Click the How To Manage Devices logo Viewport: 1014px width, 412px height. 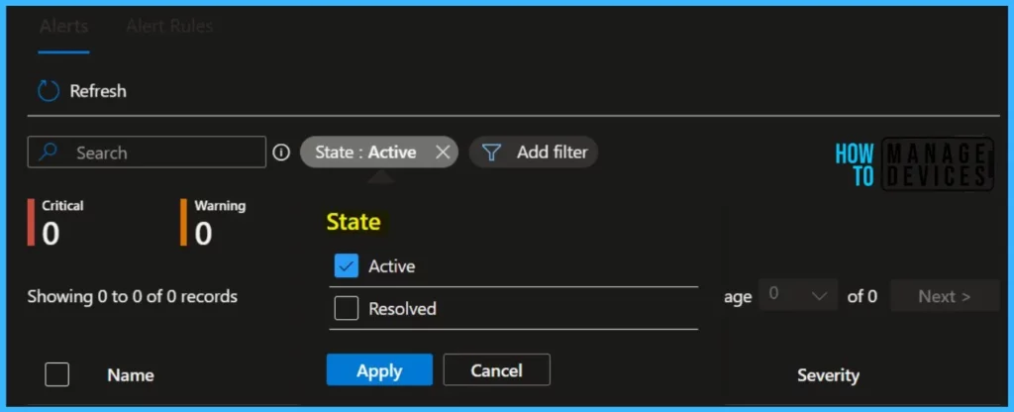pyautogui.click(x=914, y=163)
